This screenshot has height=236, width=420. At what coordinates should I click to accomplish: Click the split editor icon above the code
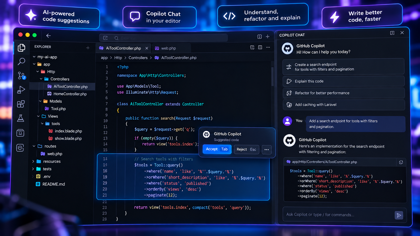click(260, 47)
